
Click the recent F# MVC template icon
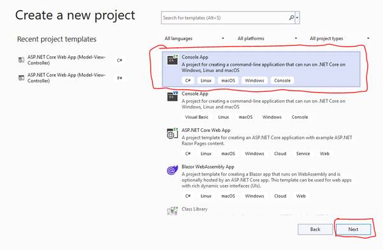pyautogui.click(x=22, y=78)
